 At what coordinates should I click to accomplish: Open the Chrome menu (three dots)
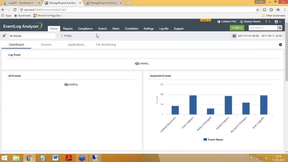coord(285,10)
